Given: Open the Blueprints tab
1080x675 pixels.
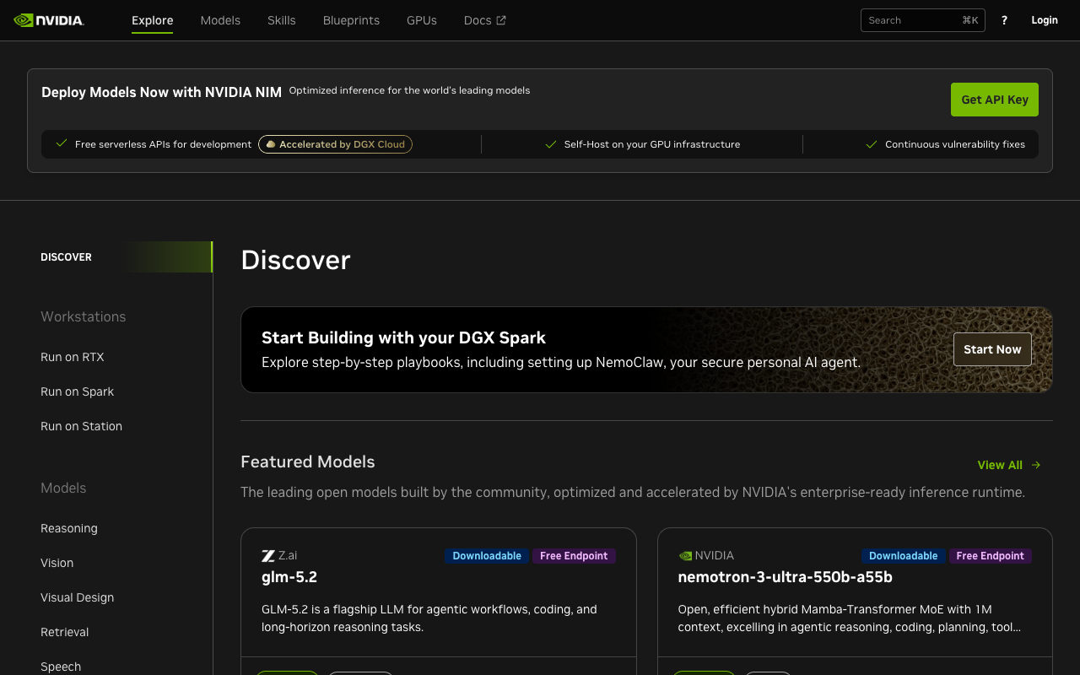Looking at the screenshot, I should 351,20.
